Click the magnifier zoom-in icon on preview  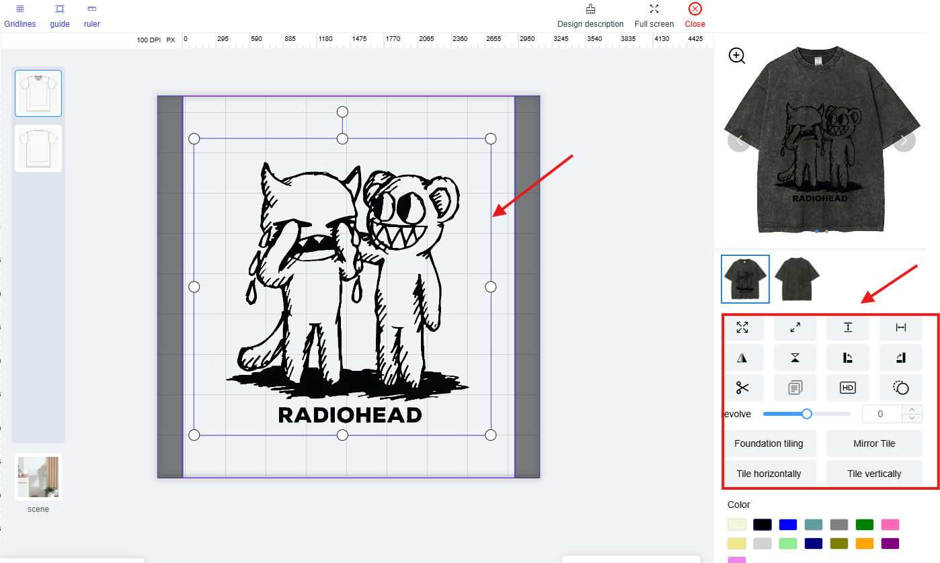pos(737,56)
